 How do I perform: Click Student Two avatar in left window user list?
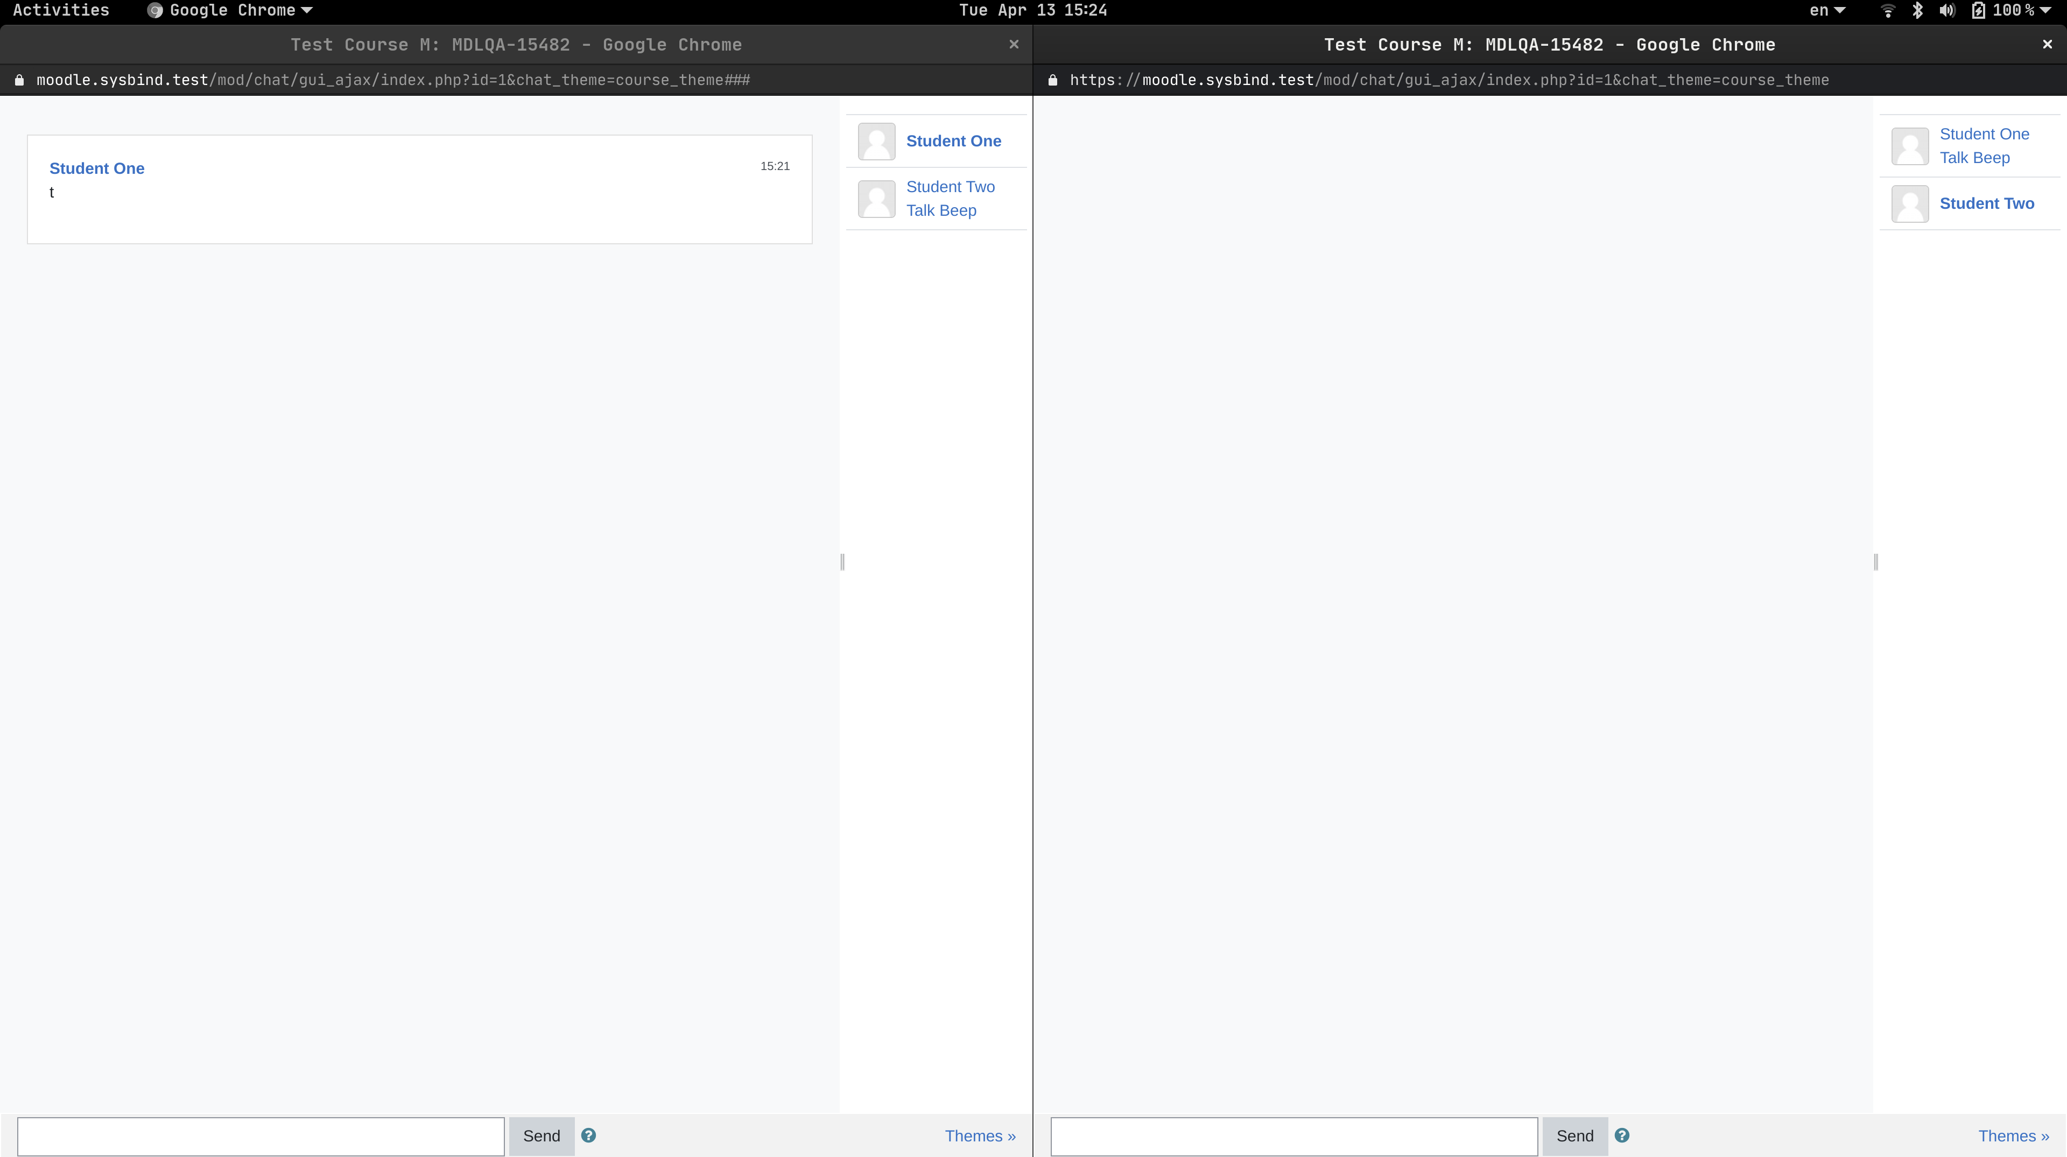point(876,198)
